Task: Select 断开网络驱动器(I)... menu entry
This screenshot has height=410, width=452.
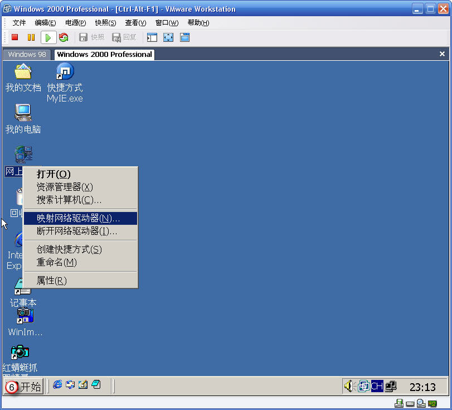Action: 80,231
